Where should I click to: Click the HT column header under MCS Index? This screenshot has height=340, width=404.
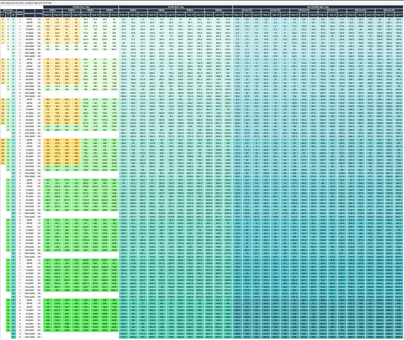coord(3,15)
